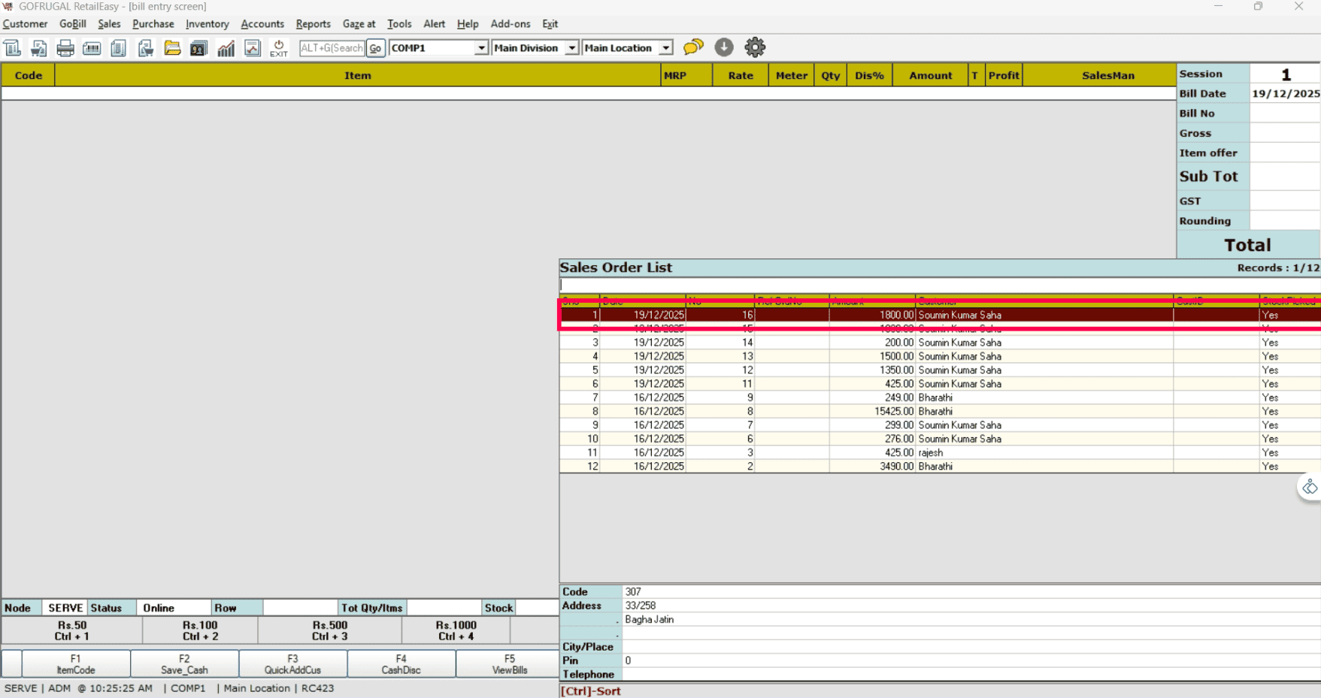Click the Sales Order List filter field

point(940,286)
